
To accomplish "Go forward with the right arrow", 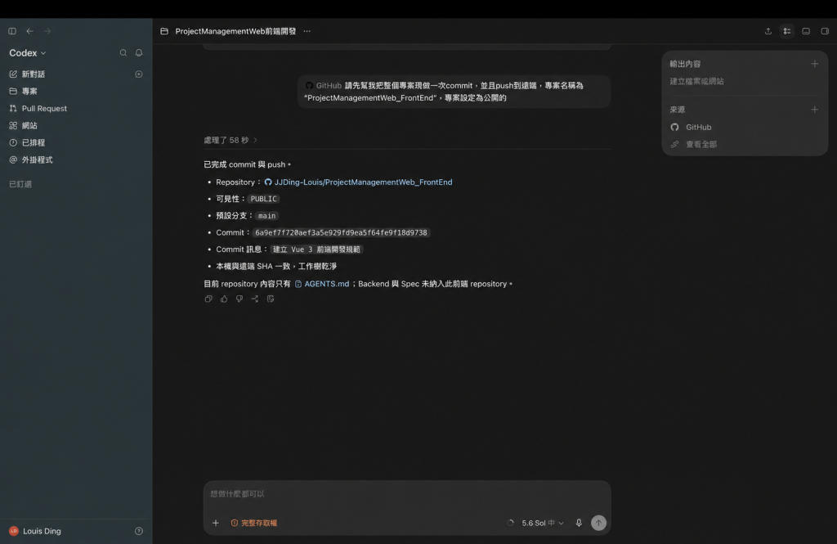I will 47,31.
